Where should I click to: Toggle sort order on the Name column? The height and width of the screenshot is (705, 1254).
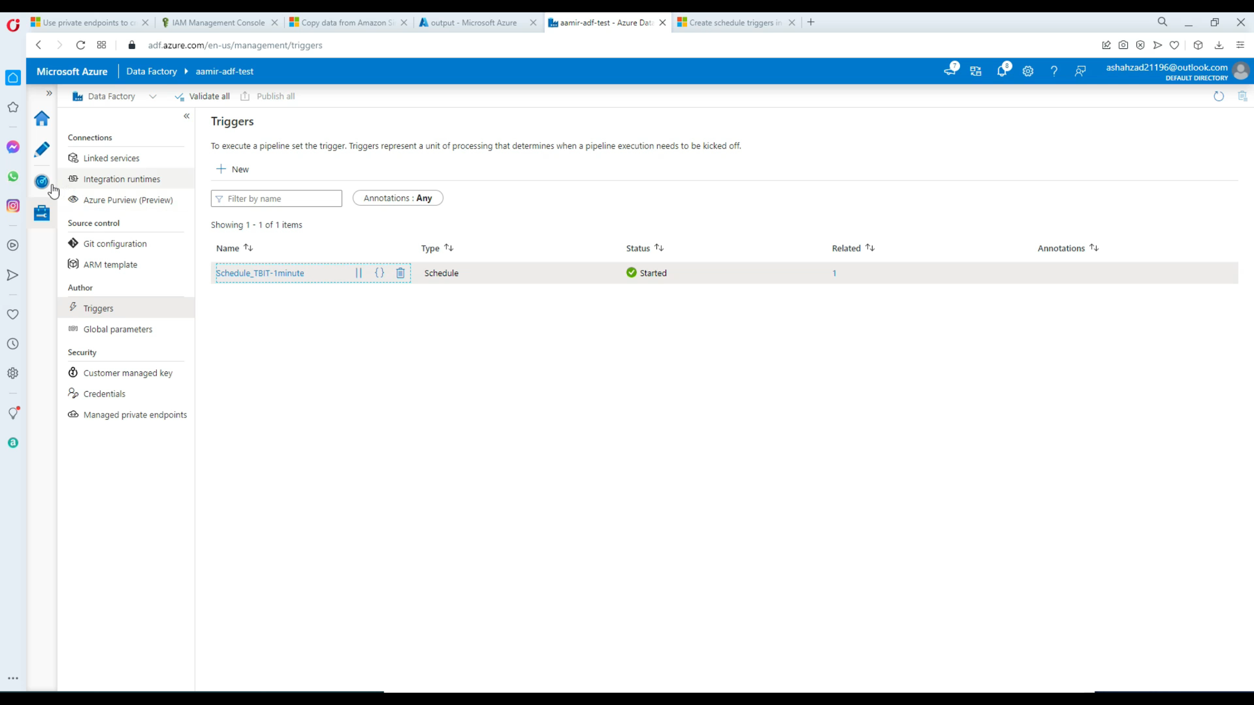point(248,248)
